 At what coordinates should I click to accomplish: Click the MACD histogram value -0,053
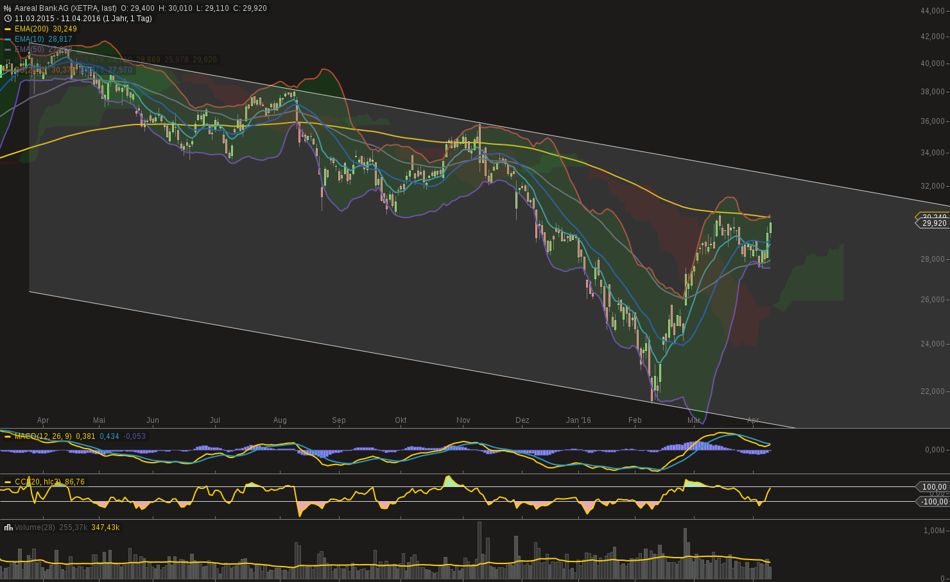[x=134, y=436]
